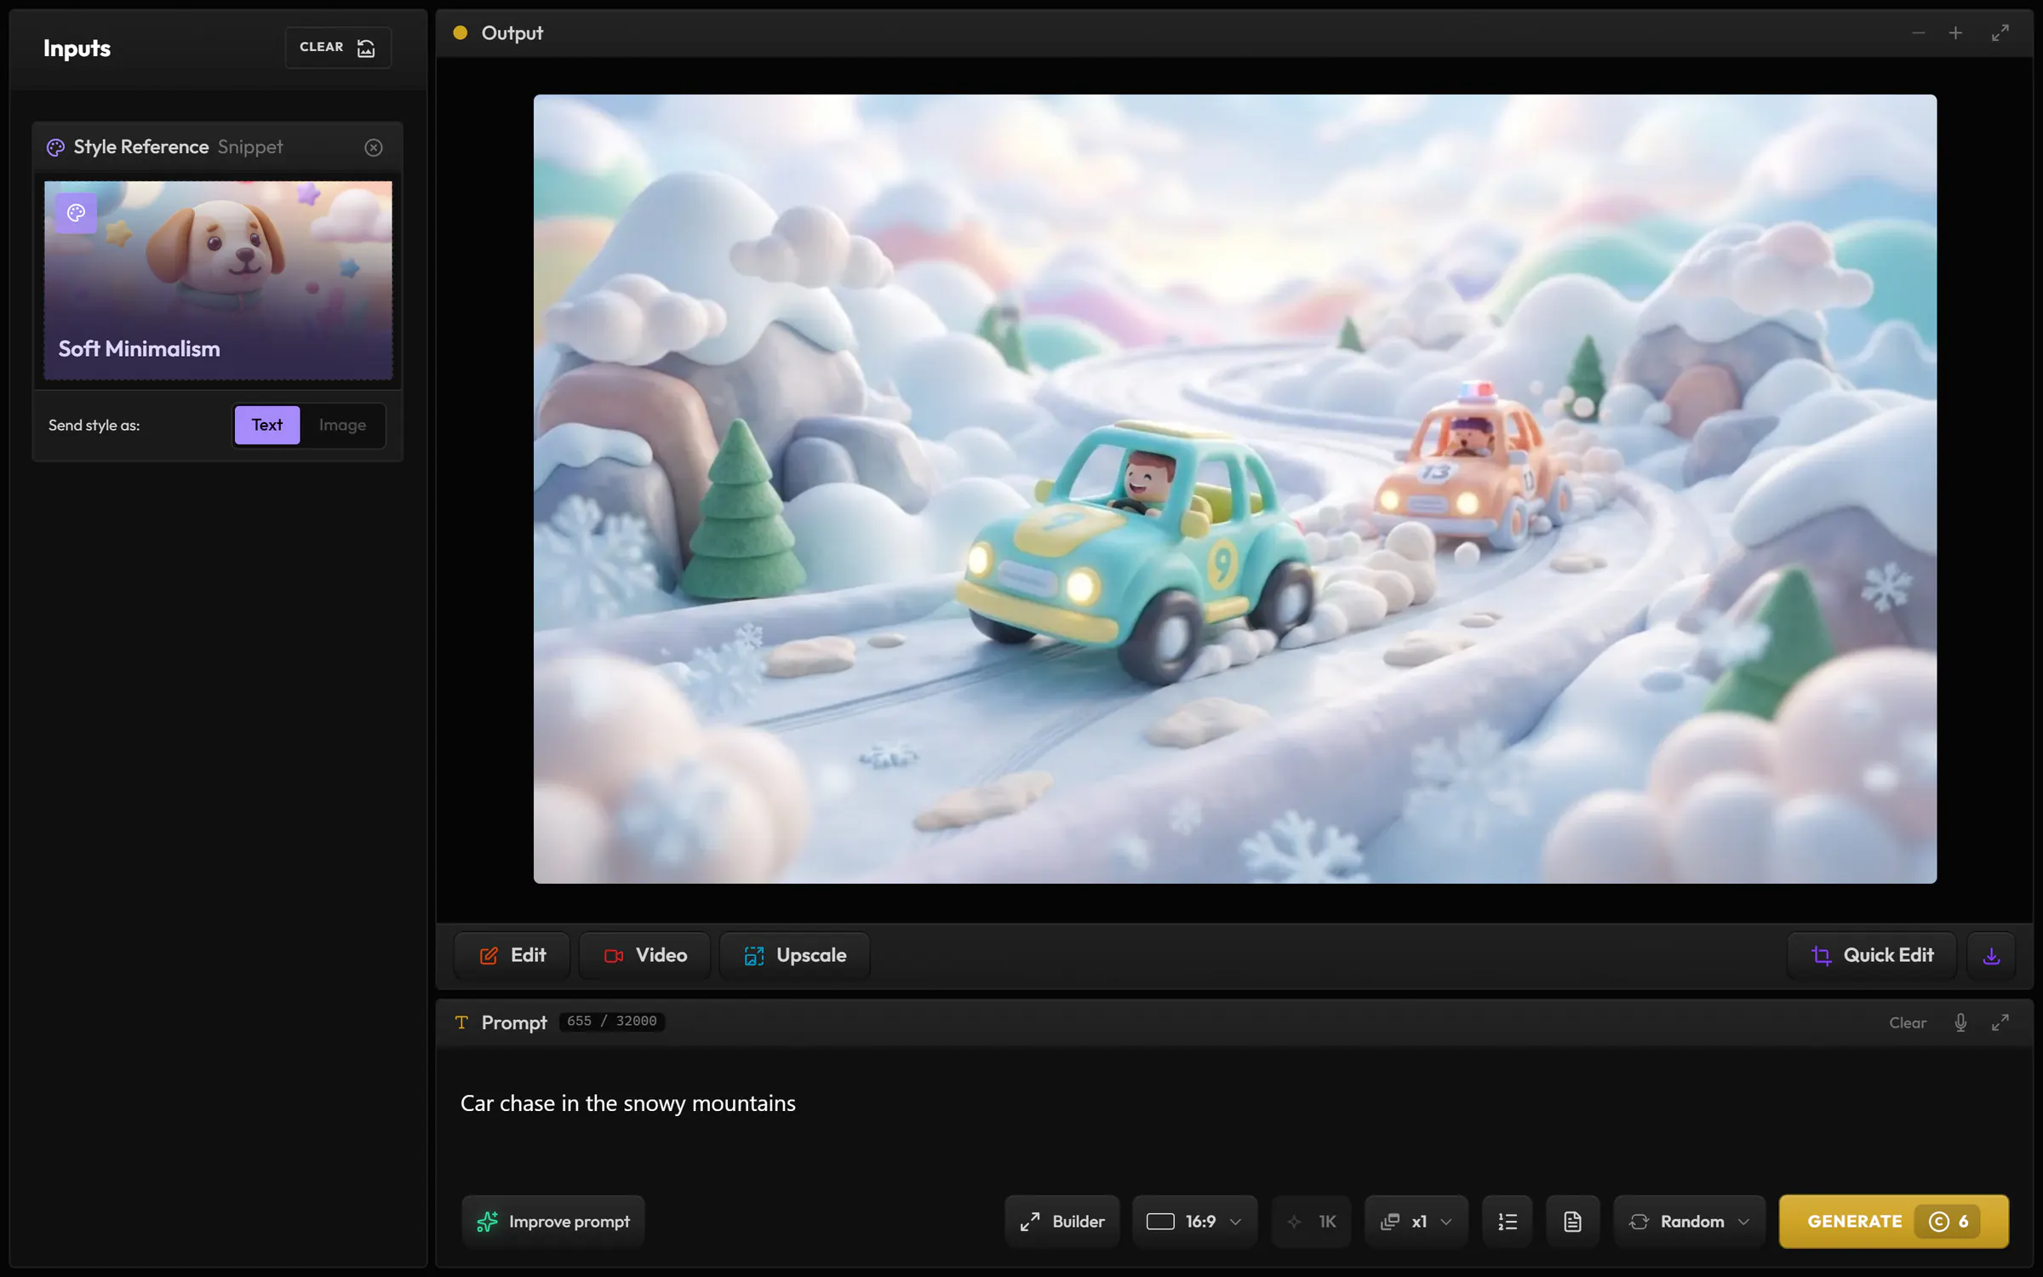Click the Style Reference palette icon
2043x1277 pixels.
pos(55,147)
